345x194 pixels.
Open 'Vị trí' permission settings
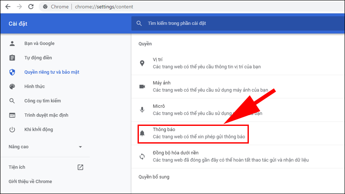pyautogui.click(x=238, y=63)
